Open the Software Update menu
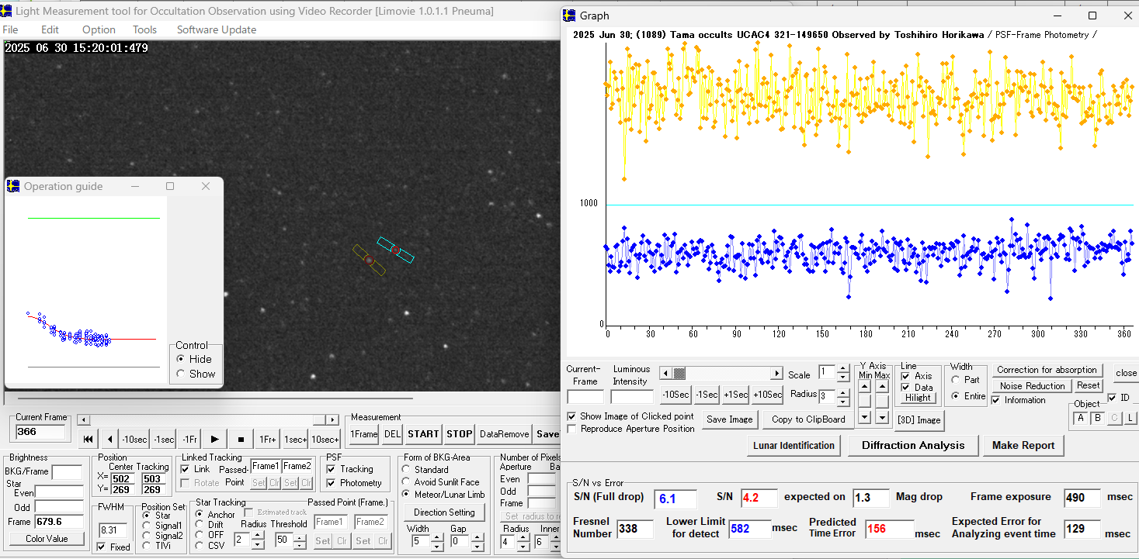 point(216,29)
